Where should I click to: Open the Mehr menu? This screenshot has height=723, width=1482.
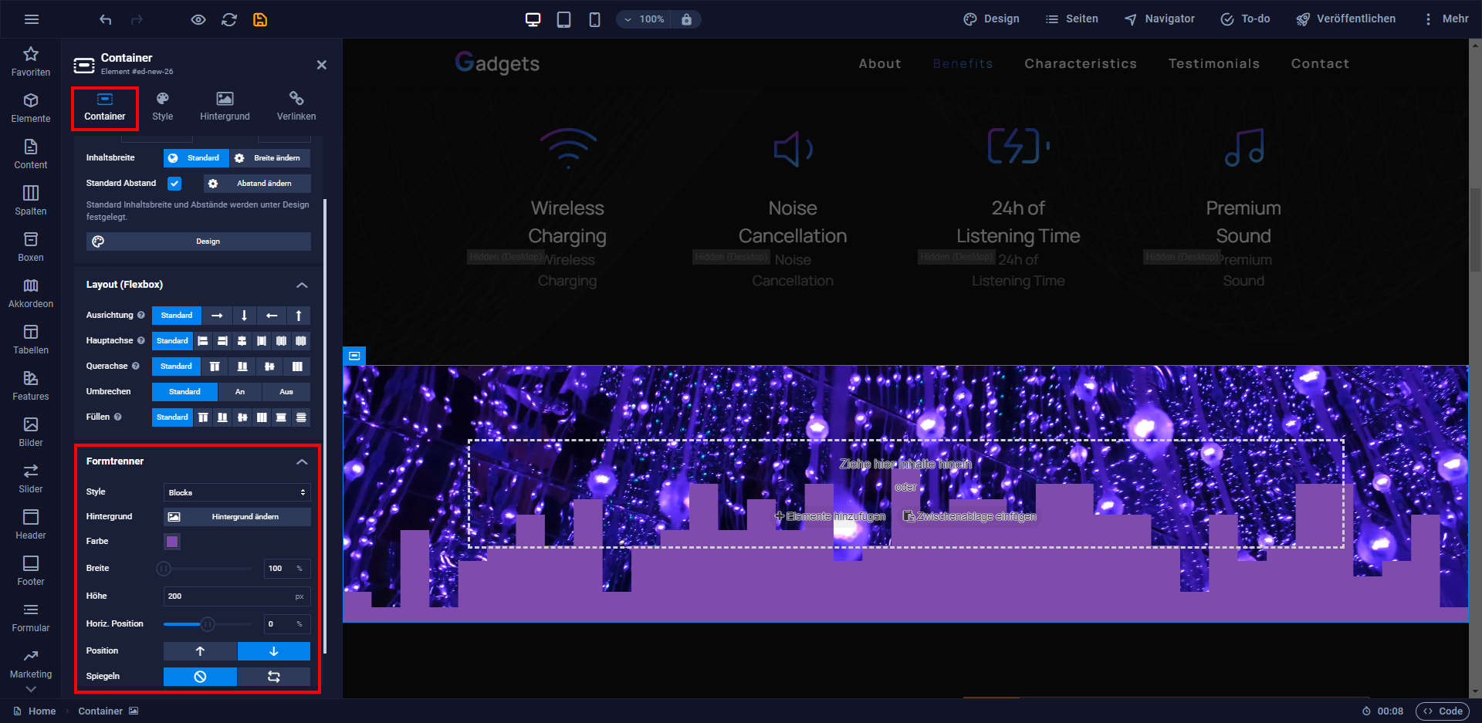[x=1446, y=19]
